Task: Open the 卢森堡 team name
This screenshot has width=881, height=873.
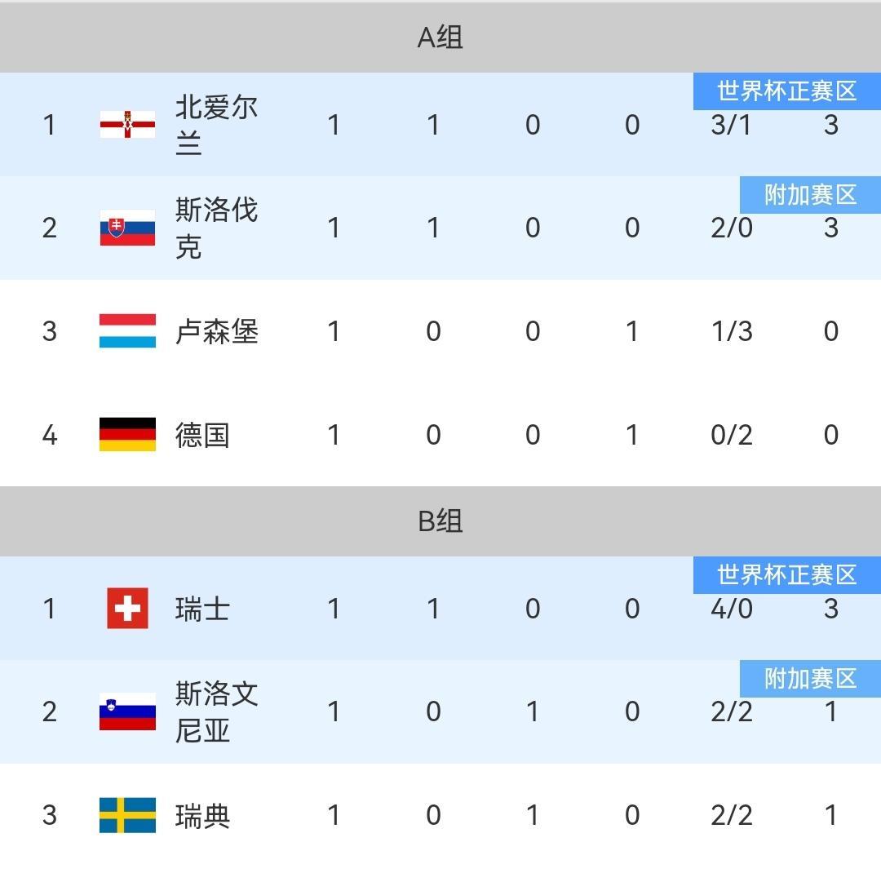Action: 216,331
